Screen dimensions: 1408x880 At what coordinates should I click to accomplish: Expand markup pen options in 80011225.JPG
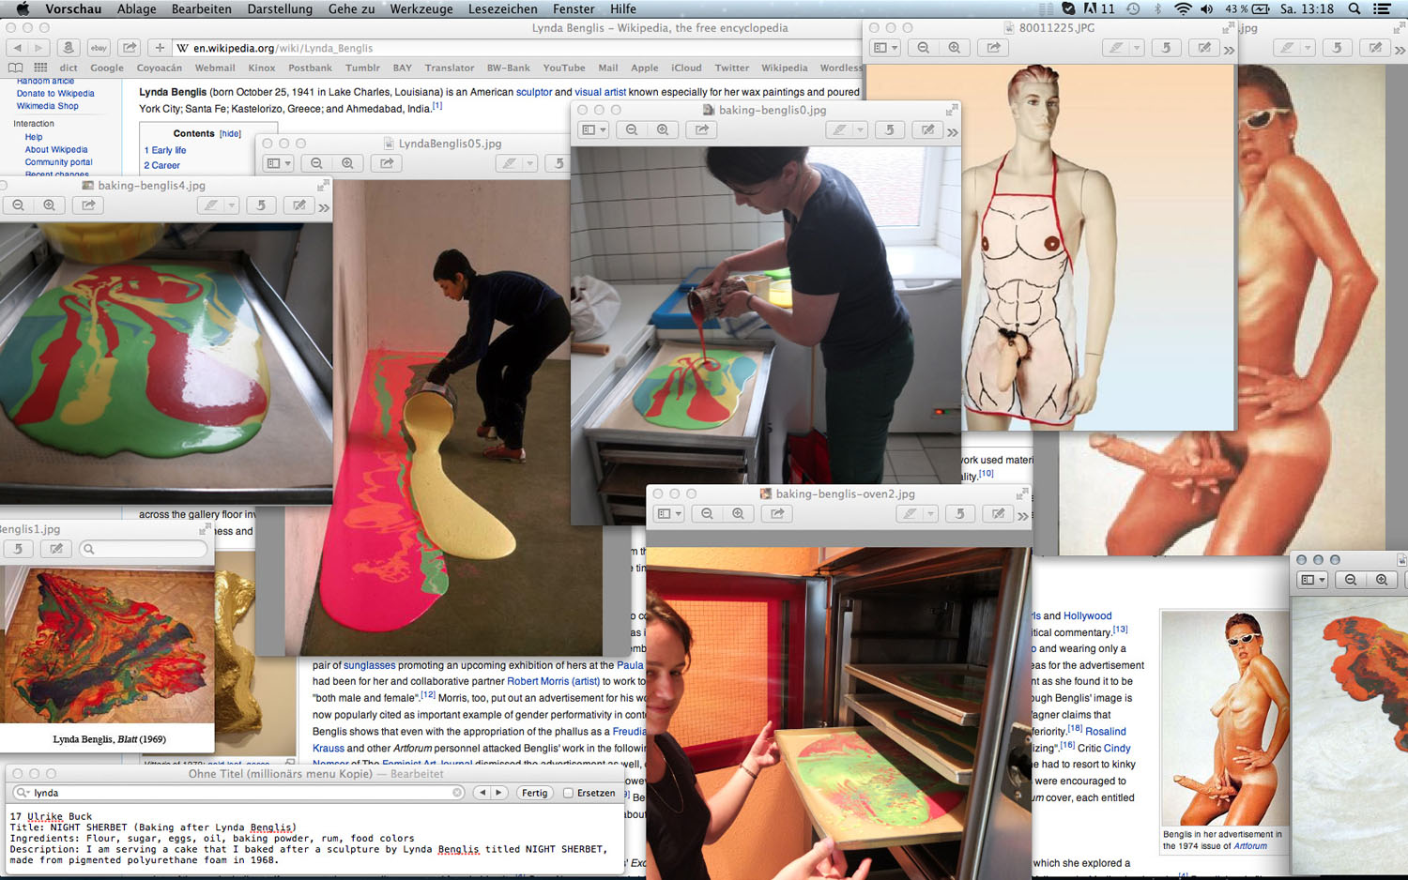tap(1137, 48)
